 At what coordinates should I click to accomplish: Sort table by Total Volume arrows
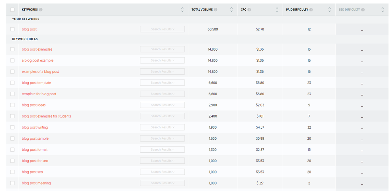coord(231,10)
